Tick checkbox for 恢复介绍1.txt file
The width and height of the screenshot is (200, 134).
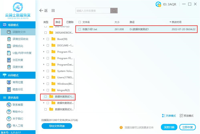tap(80, 29)
